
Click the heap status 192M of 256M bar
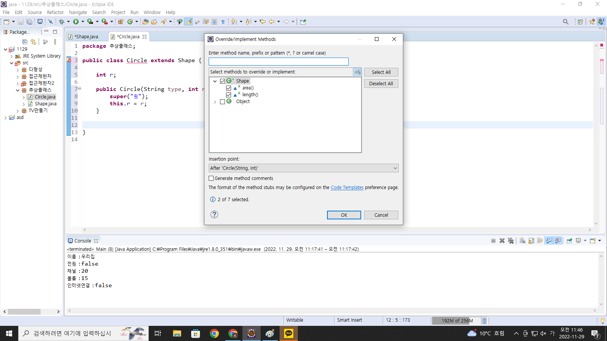pos(457,321)
